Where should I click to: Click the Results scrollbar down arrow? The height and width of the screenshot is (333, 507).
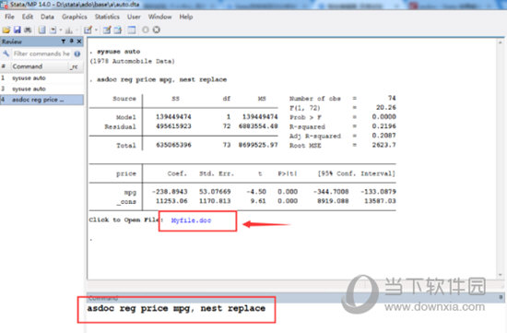point(501,275)
